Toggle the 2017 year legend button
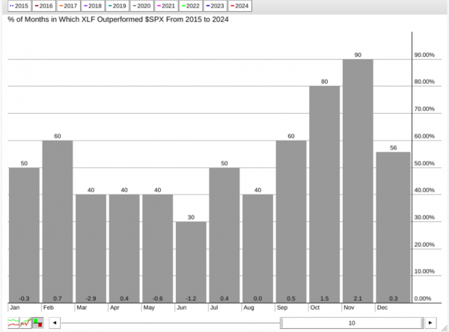 (x=68, y=6)
